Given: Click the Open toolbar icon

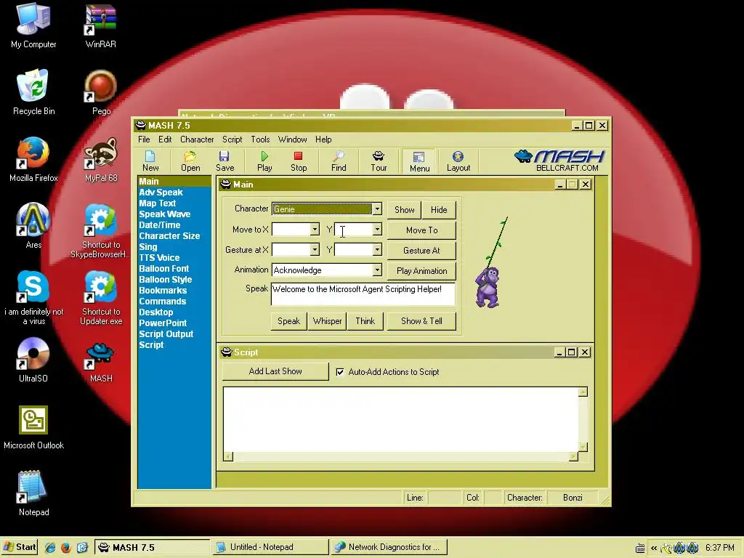Looking at the screenshot, I should click(x=190, y=161).
